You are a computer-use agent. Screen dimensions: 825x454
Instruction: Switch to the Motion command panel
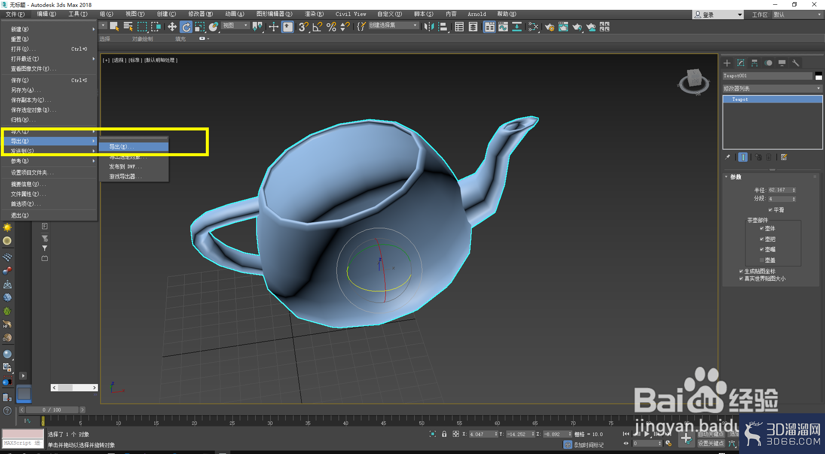click(x=768, y=63)
